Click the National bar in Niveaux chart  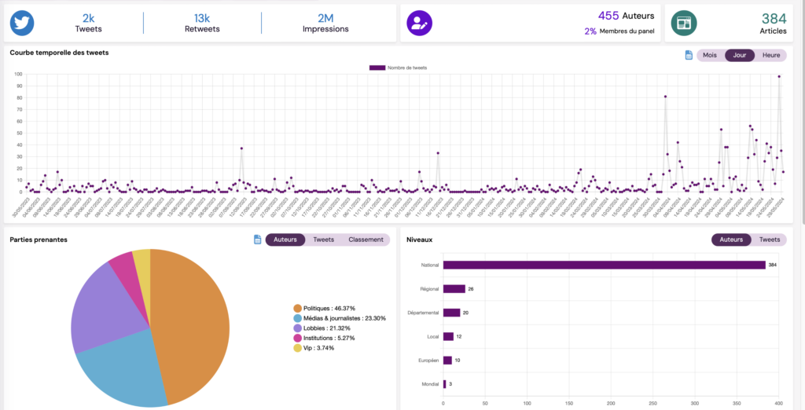click(604, 265)
